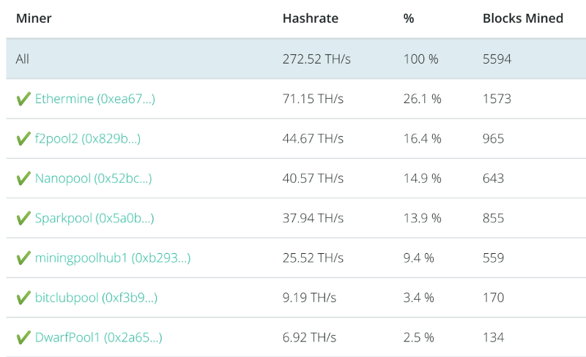
Task: Click the % column header
Action: pyautogui.click(x=409, y=18)
